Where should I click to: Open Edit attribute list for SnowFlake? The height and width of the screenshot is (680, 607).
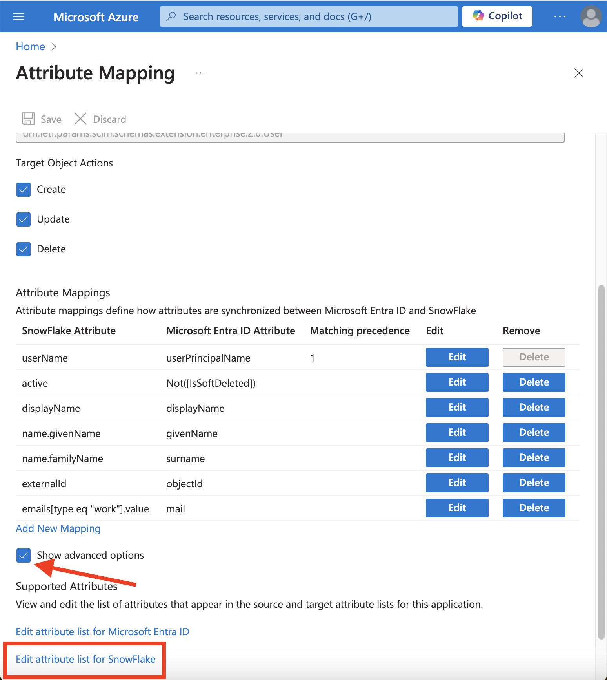click(85, 659)
